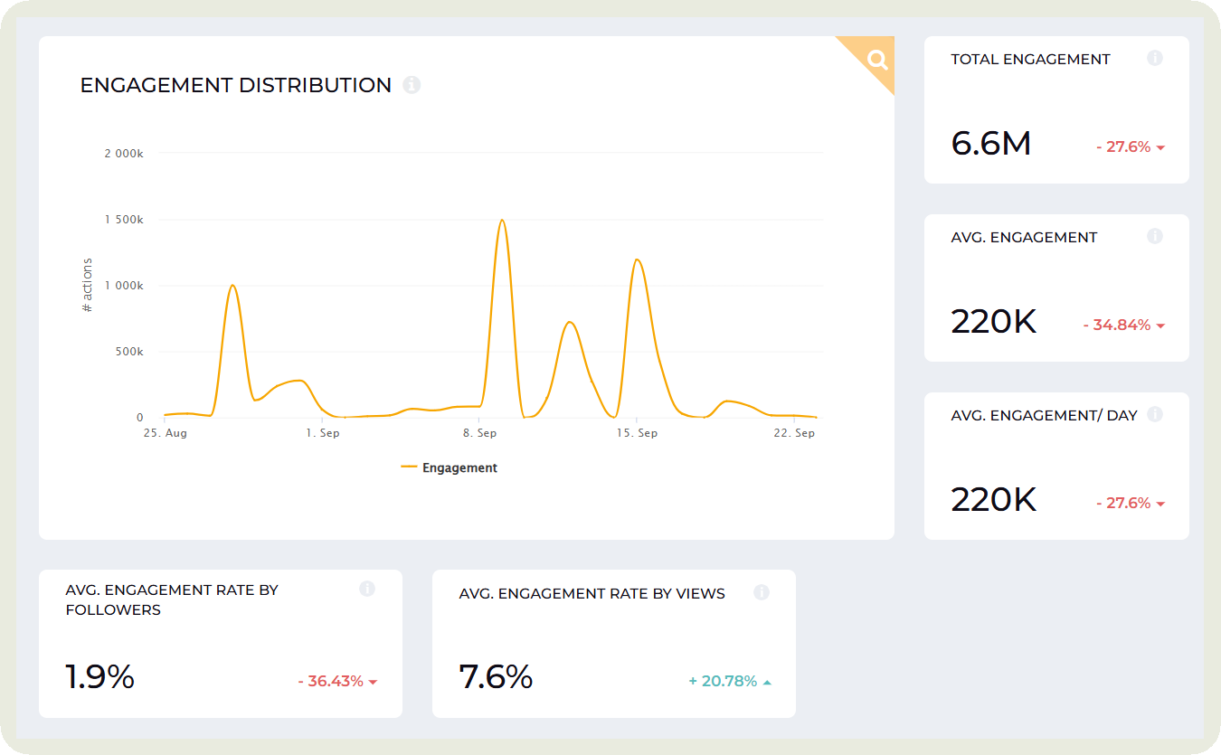Click info icon for Engagement Rate by Followers
This screenshot has width=1221, height=755.
pyautogui.click(x=367, y=589)
